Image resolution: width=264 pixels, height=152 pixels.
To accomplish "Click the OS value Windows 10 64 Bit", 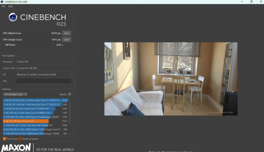I will [x=37, y=75].
